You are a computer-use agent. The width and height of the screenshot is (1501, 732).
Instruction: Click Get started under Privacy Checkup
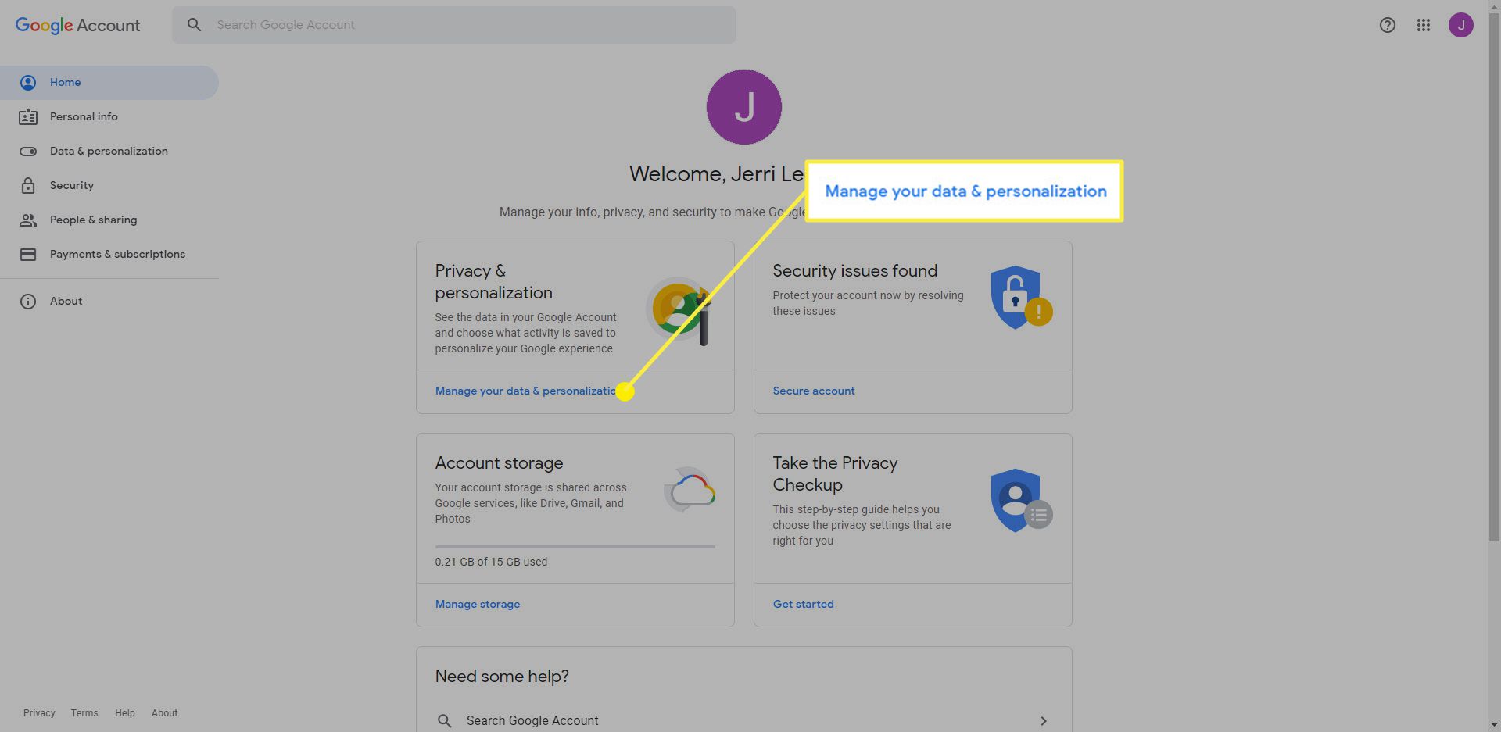(804, 604)
